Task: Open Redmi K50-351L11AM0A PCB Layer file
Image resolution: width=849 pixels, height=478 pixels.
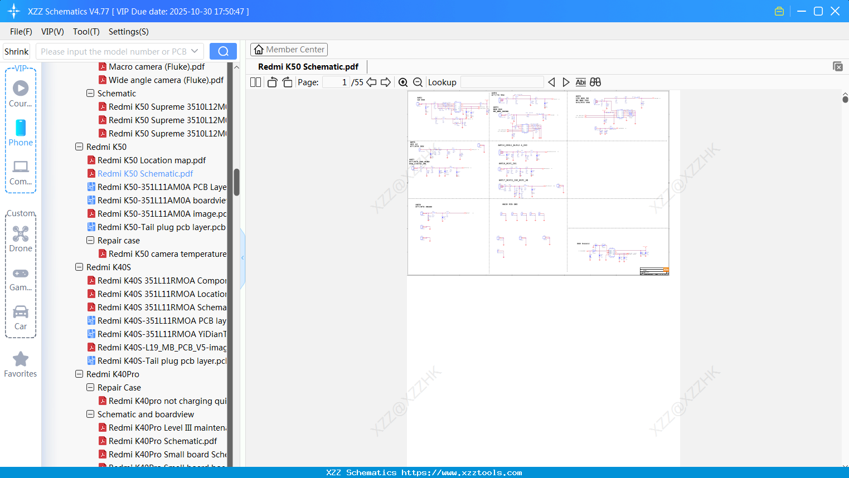Action: pyautogui.click(x=157, y=187)
